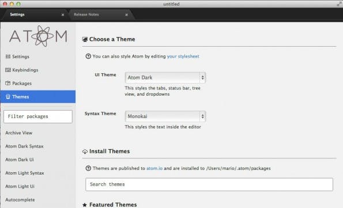Click the Choose a Theme monitor icon

tap(85, 39)
